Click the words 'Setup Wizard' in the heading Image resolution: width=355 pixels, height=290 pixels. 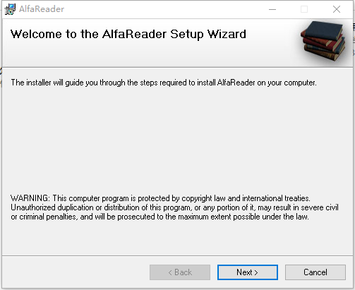tap(208, 35)
